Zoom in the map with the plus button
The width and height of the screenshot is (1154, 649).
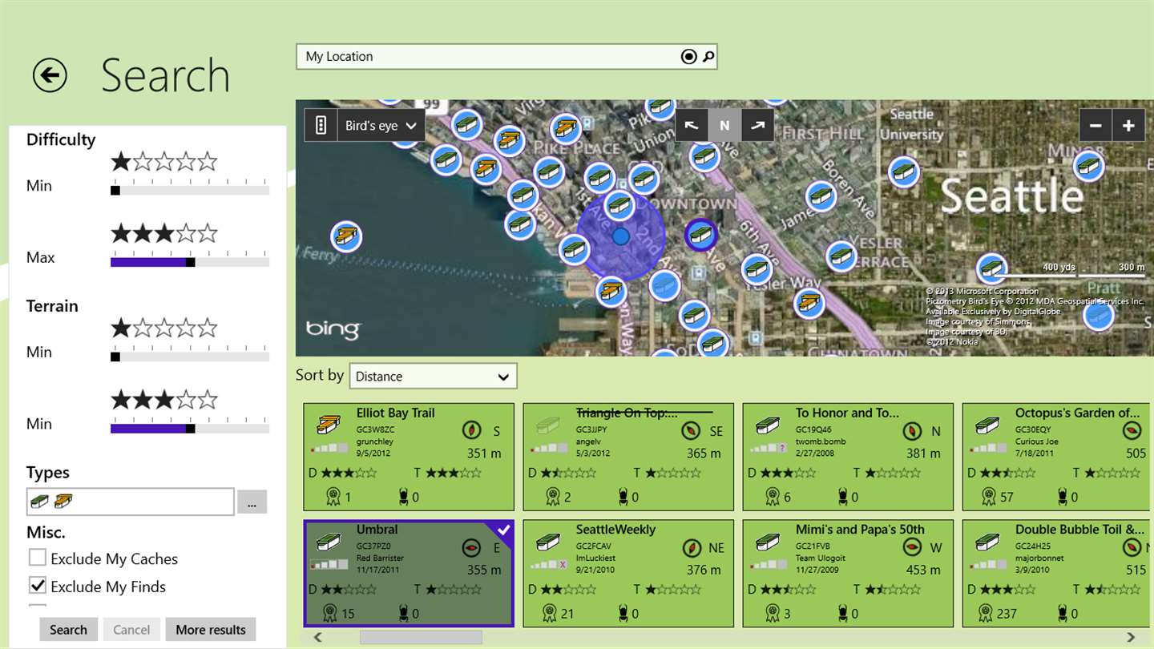1128,125
